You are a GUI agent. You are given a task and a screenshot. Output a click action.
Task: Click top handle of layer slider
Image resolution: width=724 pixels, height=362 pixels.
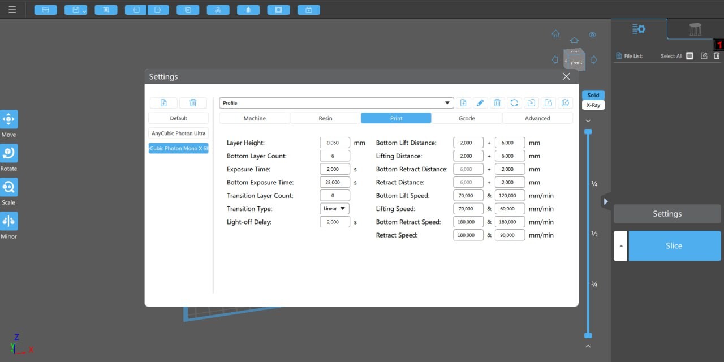[588, 131]
